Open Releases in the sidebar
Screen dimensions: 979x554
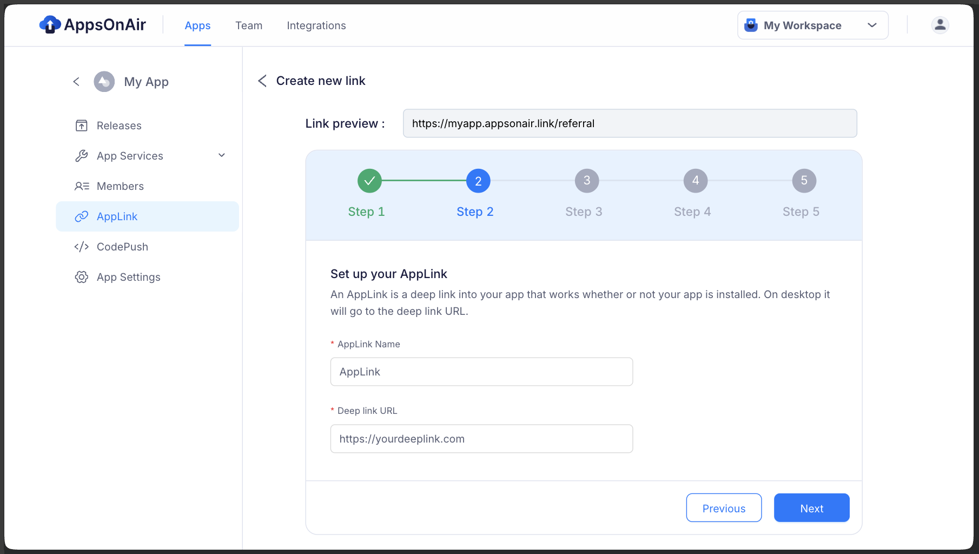coord(147,126)
